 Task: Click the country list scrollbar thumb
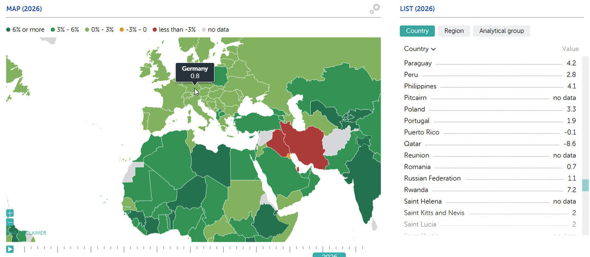click(x=585, y=185)
